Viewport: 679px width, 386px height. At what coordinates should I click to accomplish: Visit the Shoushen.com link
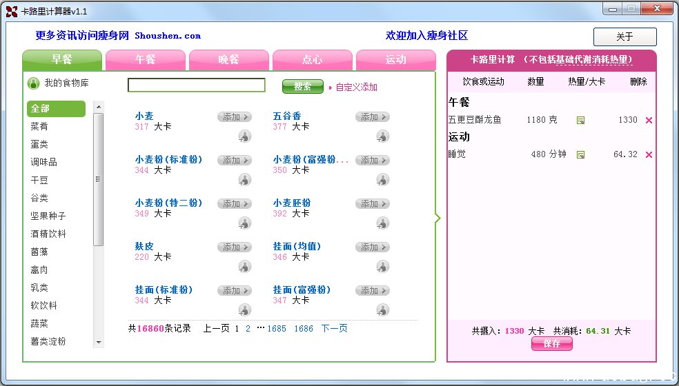[x=168, y=36]
